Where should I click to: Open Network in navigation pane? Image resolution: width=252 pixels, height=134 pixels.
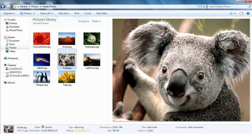9,83
